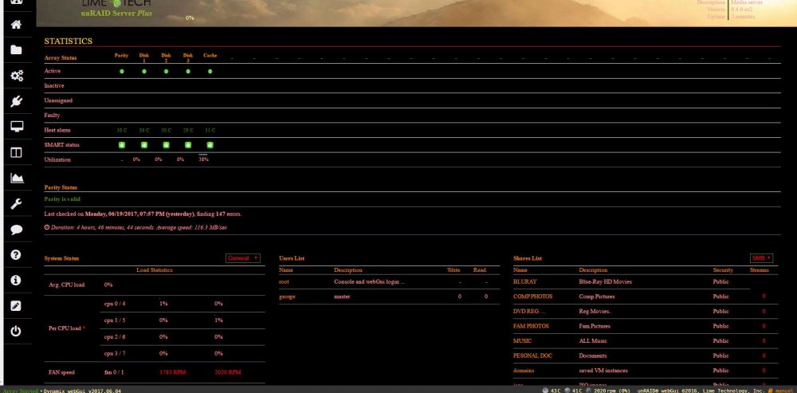
Task: Open the BLURAY share
Action: pyautogui.click(x=525, y=281)
